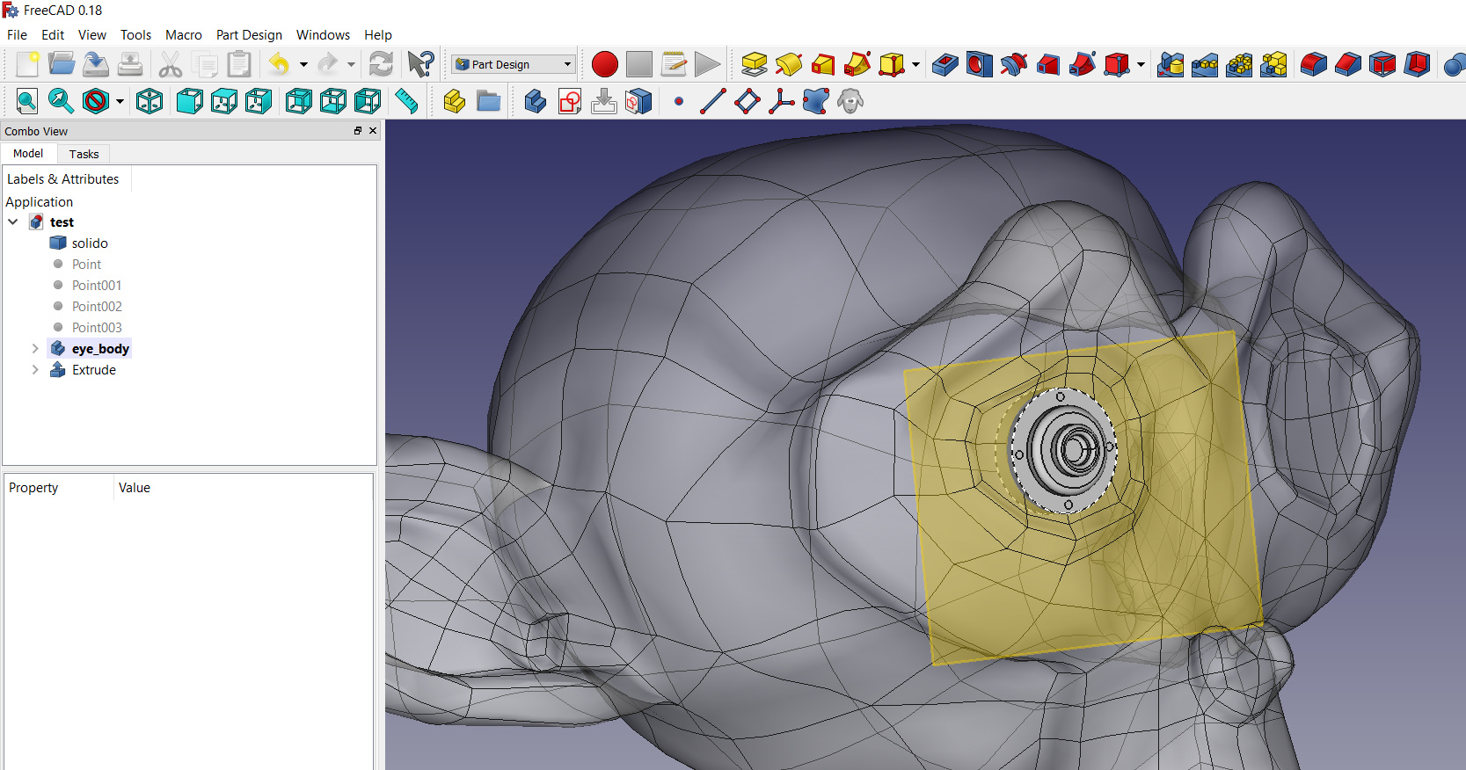Create a datum plane
This screenshot has width=1466, height=770.
(748, 101)
